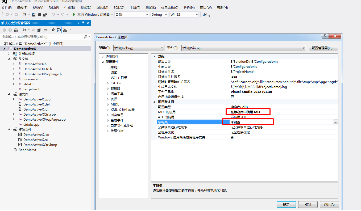
Task: Collapse the 源文件 folder
Action: tap(9, 94)
